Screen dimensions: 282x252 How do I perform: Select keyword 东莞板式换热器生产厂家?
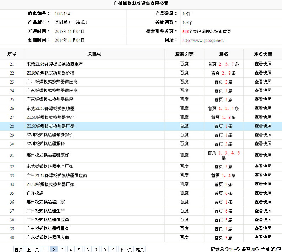pyautogui.click(x=50, y=166)
